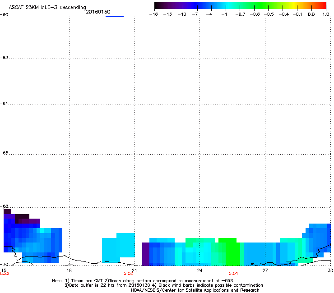Image resolution: width=334 pixels, height=293 pixels.
Task: Click the '-0.7' color scale label
Action: click(240, 14)
